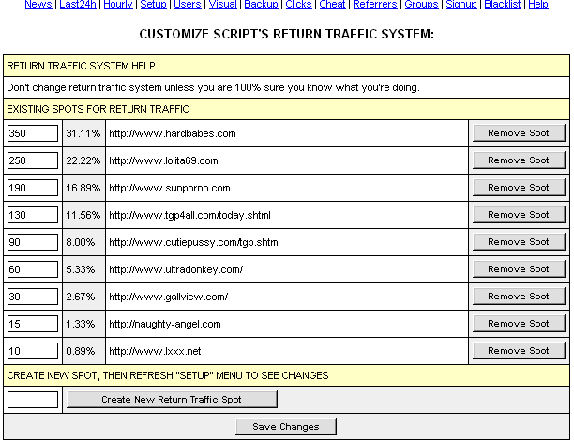Click the 11.56% percentage cell
This screenshot has height=442, width=574.
[x=83, y=215]
